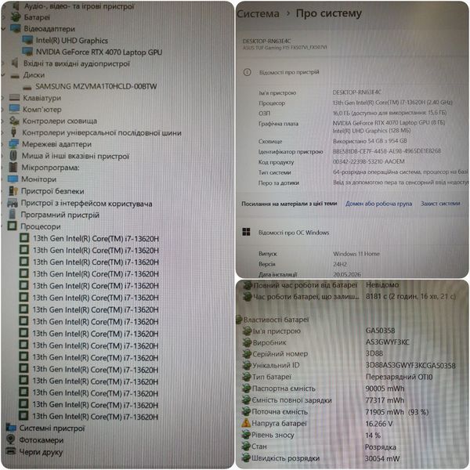Click the info icon next to Відомості про пристрій
Image resolution: width=470 pixels, height=470 pixels.
pyautogui.click(x=247, y=72)
